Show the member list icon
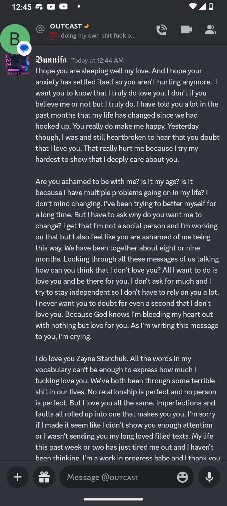 (x=210, y=30)
